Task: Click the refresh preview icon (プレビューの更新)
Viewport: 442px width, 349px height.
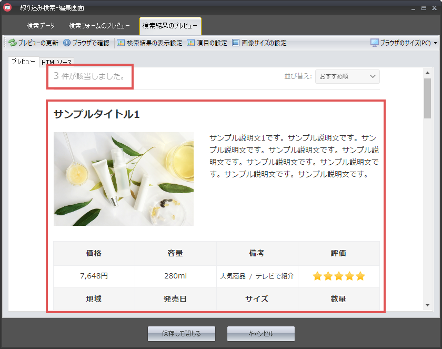Action: pyautogui.click(x=13, y=43)
